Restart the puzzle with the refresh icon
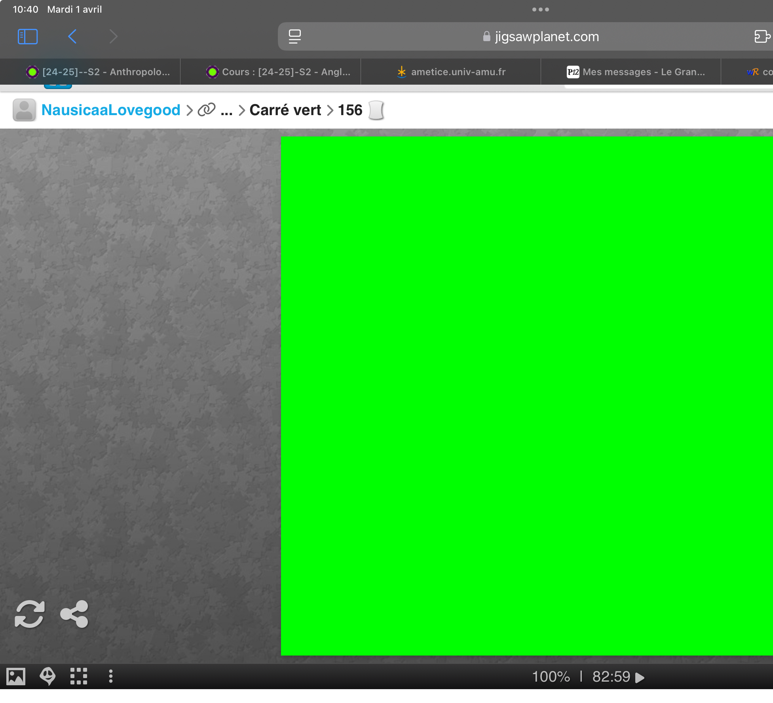The height and width of the screenshot is (703, 773). [x=30, y=614]
